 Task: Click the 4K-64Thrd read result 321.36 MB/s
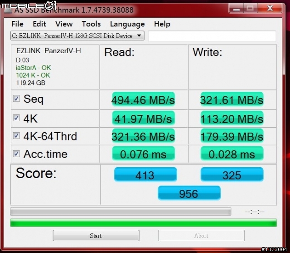[143, 136]
